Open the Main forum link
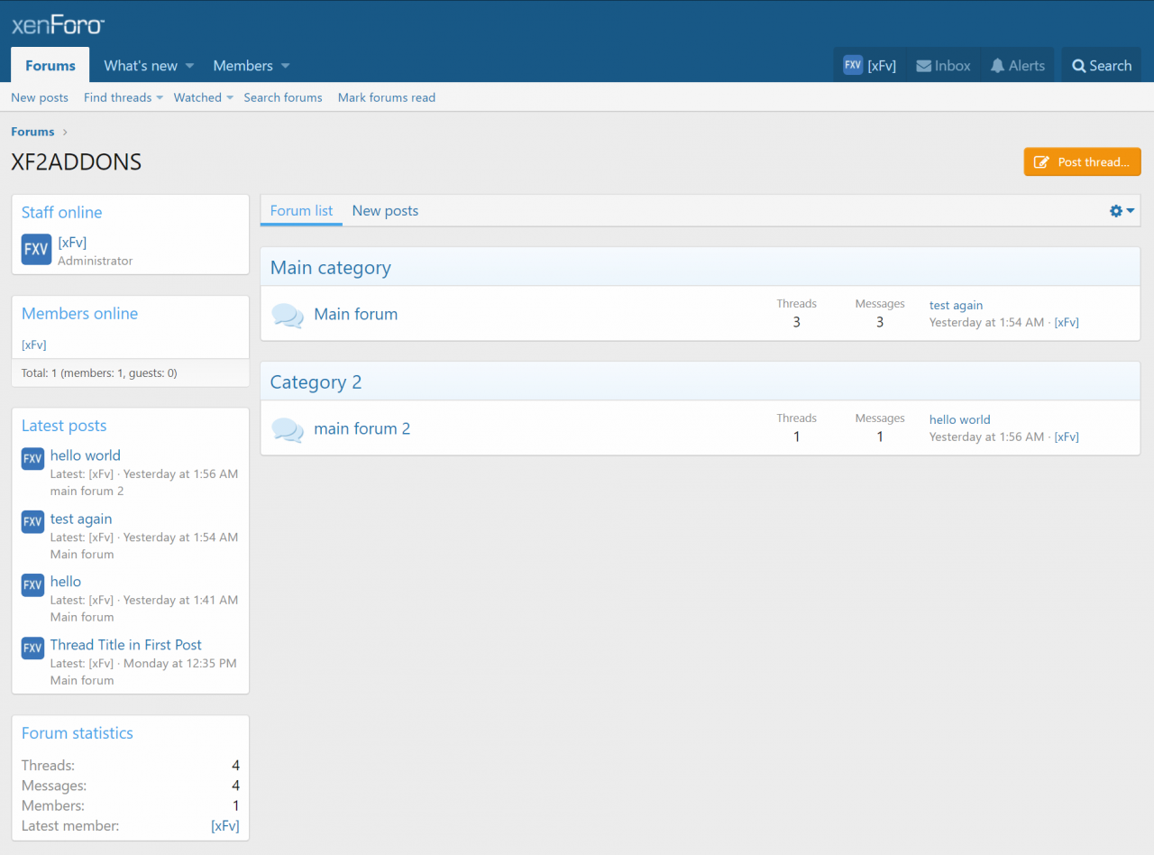 (355, 314)
